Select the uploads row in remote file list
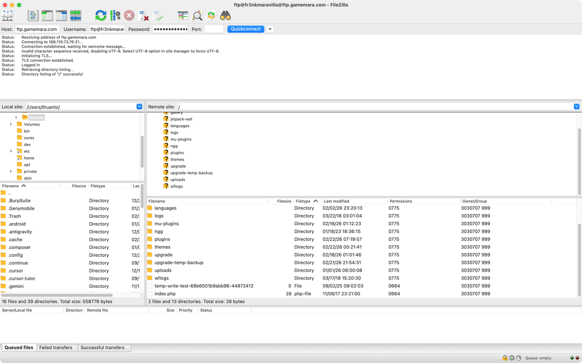 (x=362, y=270)
